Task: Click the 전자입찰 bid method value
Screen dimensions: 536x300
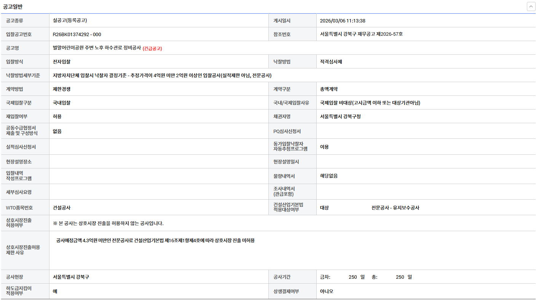Action: [x=62, y=62]
